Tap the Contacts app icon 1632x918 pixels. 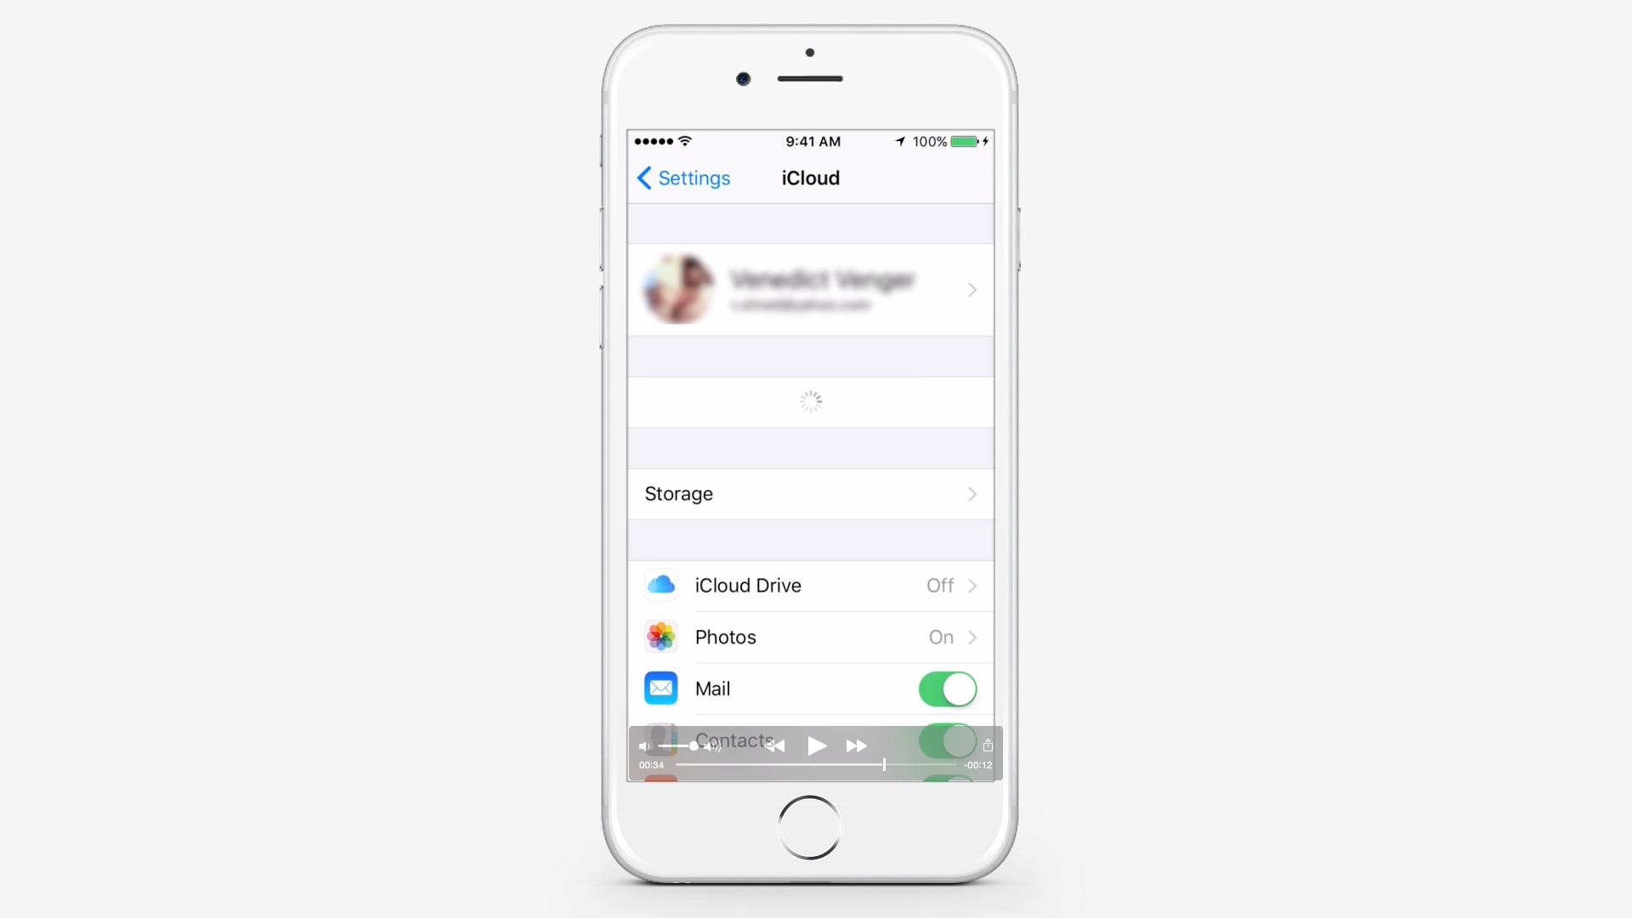(660, 739)
